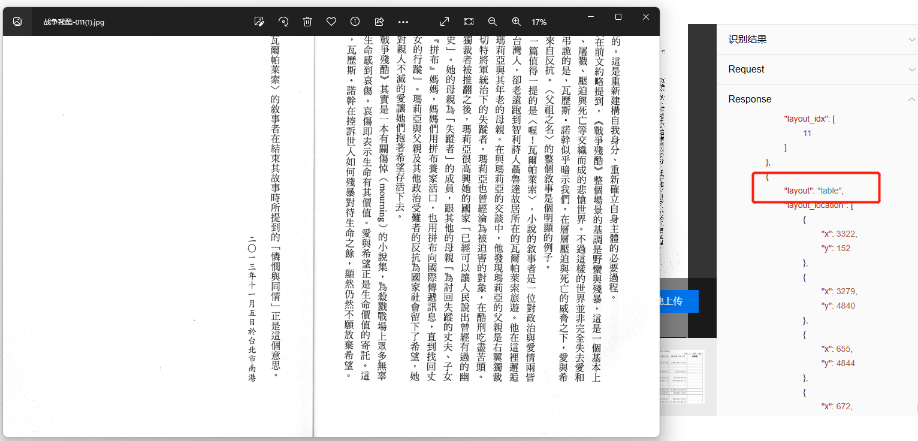
Task: Delete the photo with the trash icon
Action: [307, 22]
